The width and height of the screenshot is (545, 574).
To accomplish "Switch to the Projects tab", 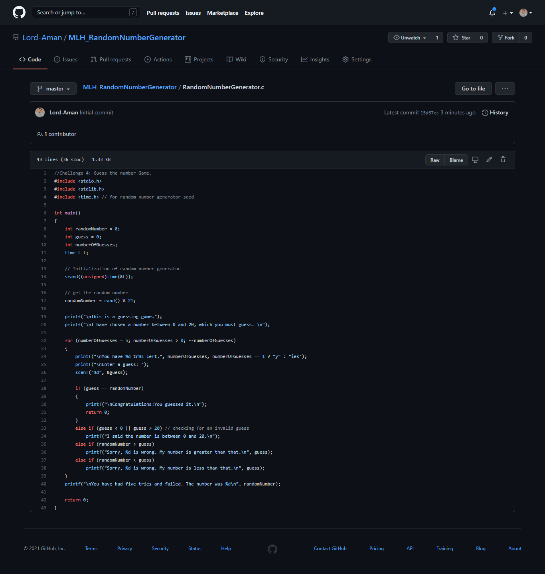I will pyautogui.click(x=199, y=59).
